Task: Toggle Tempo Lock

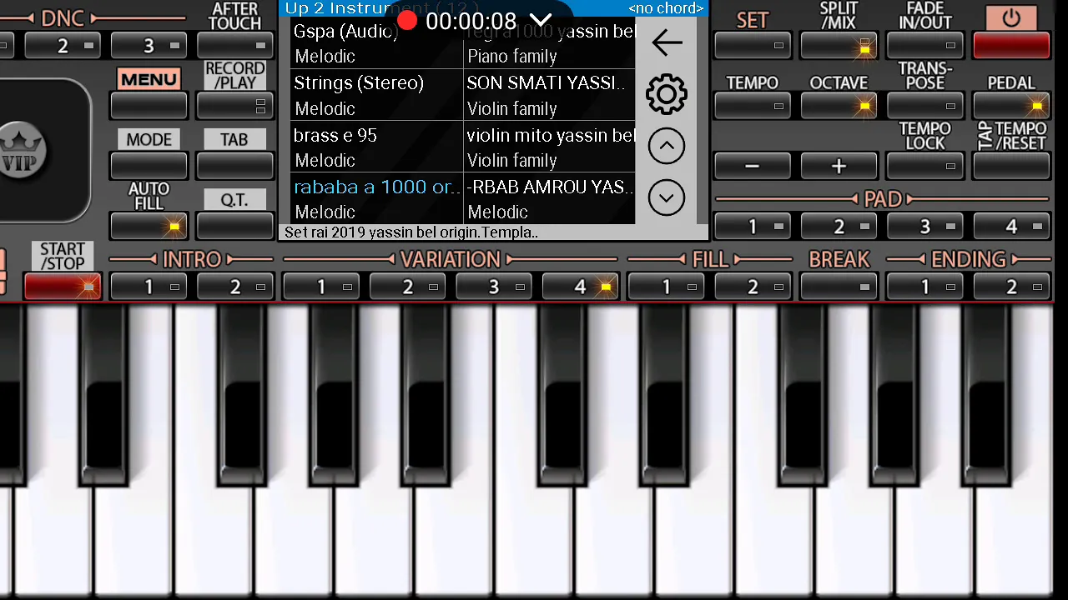Action: (x=925, y=166)
